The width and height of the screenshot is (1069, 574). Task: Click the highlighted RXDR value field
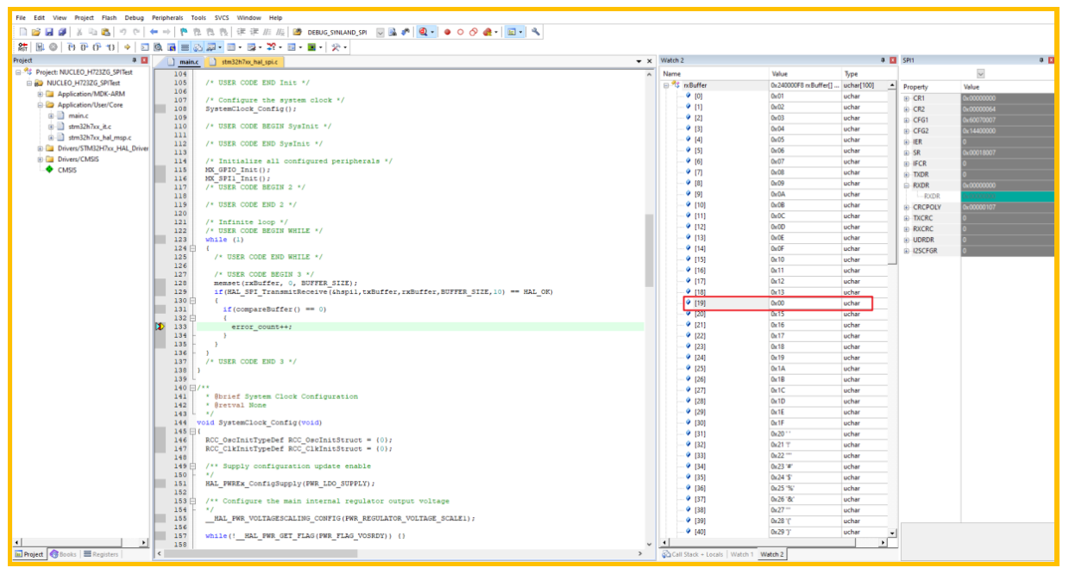(x=1008, y=197)
